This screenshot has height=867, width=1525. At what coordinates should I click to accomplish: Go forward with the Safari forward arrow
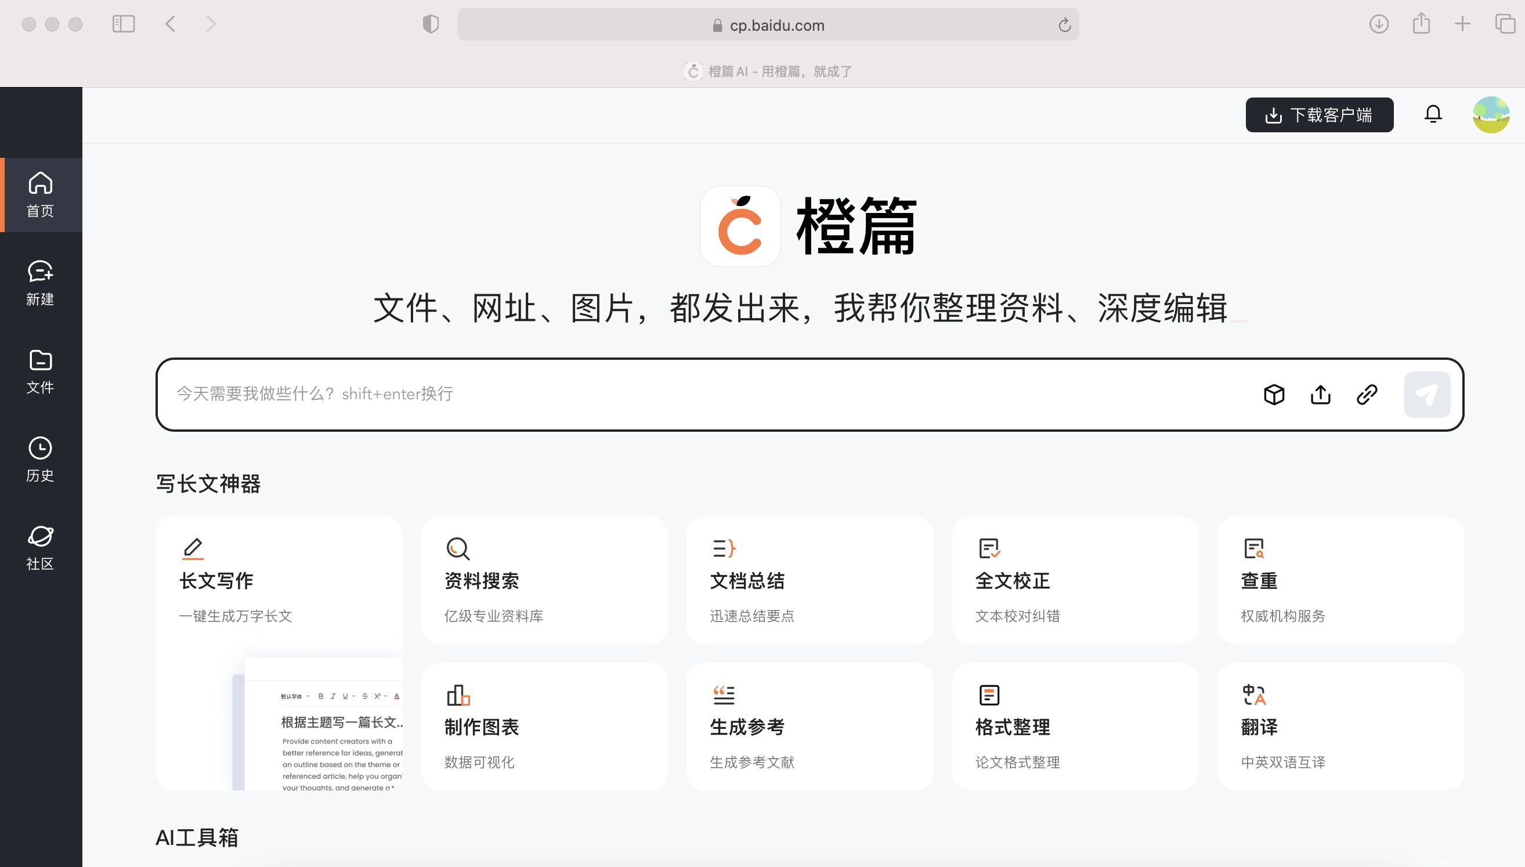click(210, 24)
